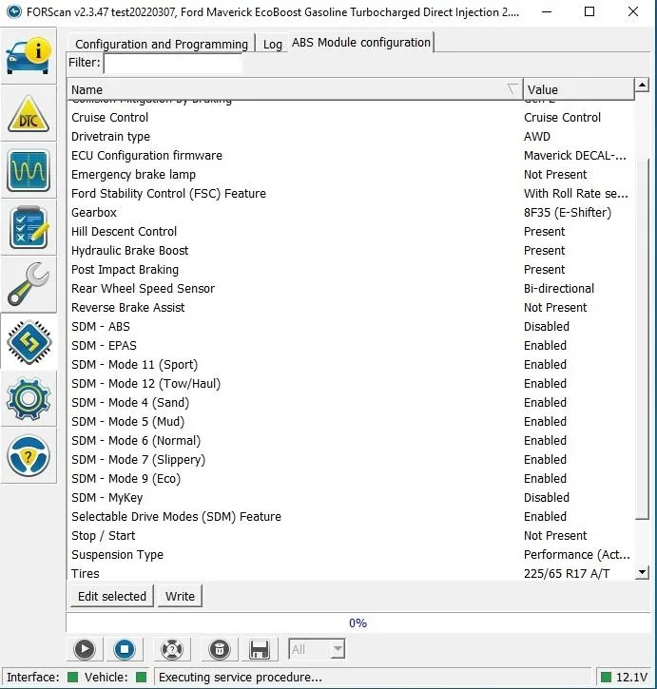Open the DTC trouble codes section
The image size is (657, 689).
tap(29, 114)
